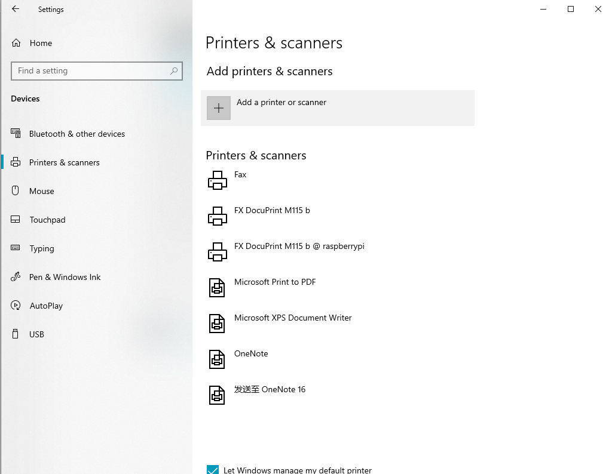
Task: Select the OneNote printer name
Action: click(251, 354)
